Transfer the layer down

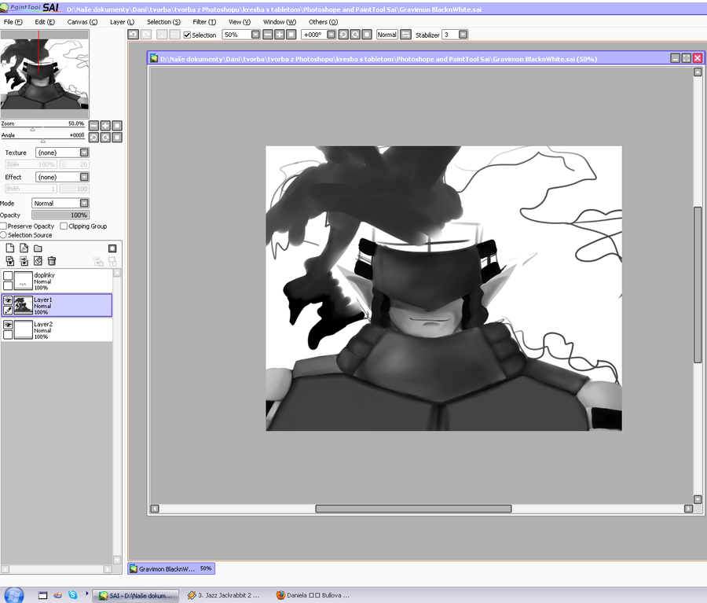[10, 261]
